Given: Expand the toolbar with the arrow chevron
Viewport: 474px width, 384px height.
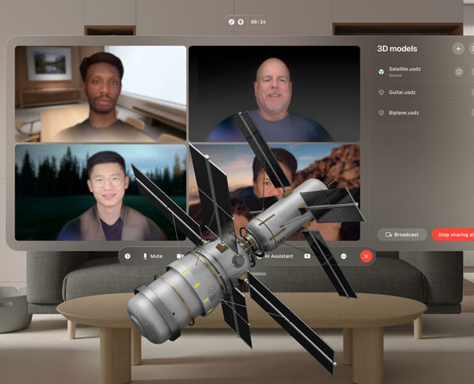Looking at the screenshot, I should [x=127, y=256].
